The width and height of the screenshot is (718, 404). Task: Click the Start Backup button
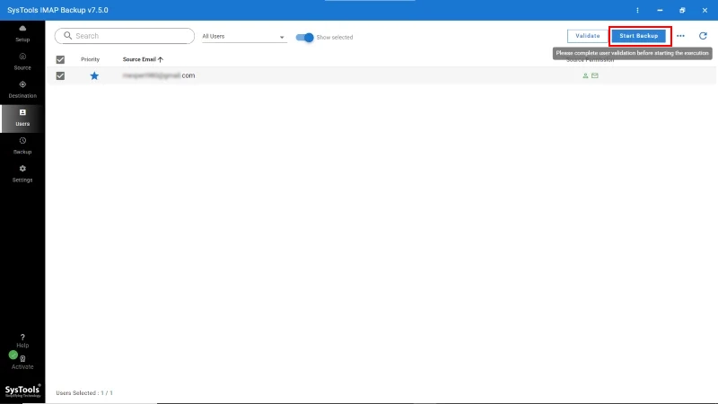[639, 36]
